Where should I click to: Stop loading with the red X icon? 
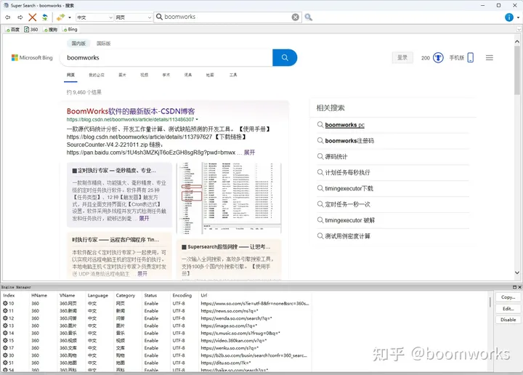coord(33,17)
